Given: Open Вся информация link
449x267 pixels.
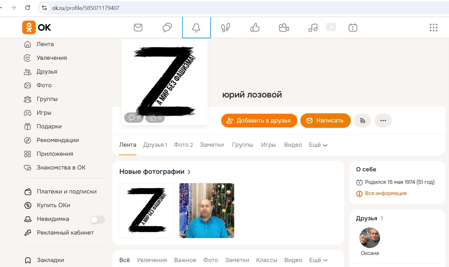Looking at the screenshot, I should pyautogui.click(x=386, y=193).
